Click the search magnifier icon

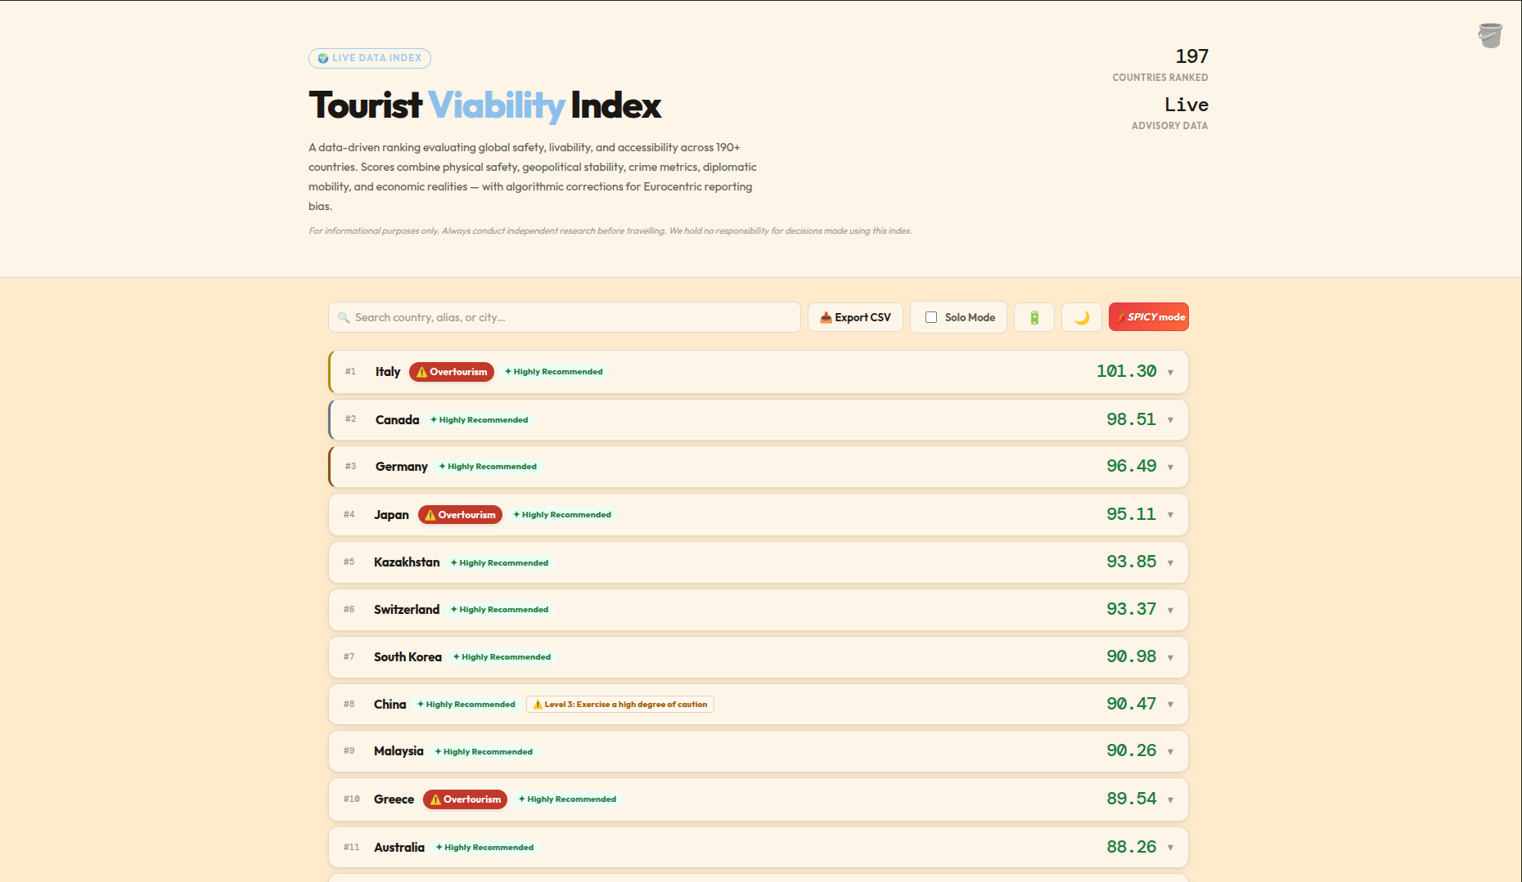click(x=344, y=317)
